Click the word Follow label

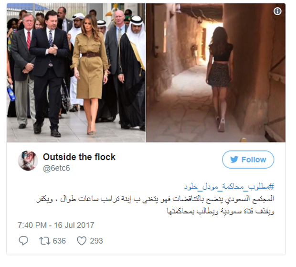click(254, 160)
